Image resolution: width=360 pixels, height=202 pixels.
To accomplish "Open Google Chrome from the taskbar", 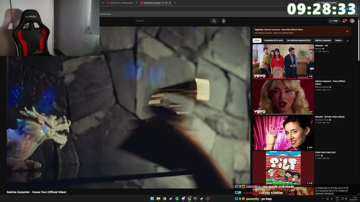I will coord(165,199).
